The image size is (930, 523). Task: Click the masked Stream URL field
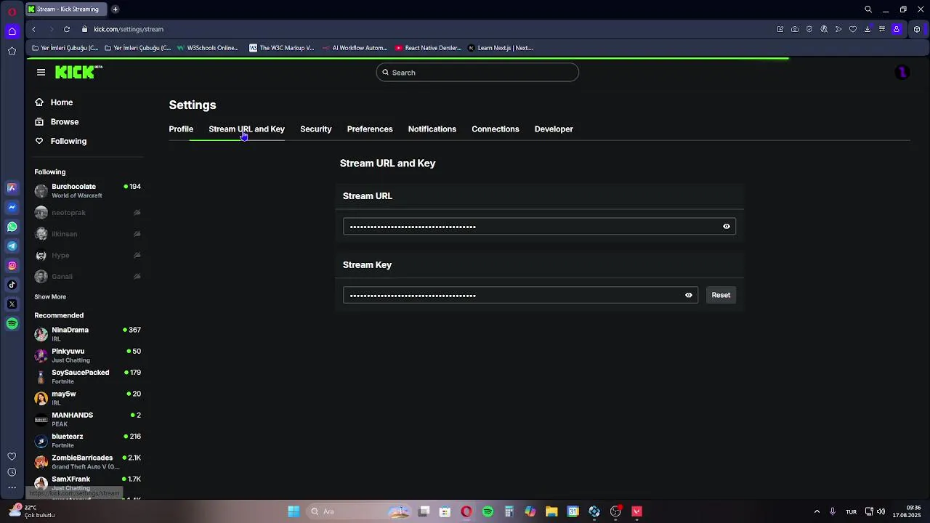(539, 226)
